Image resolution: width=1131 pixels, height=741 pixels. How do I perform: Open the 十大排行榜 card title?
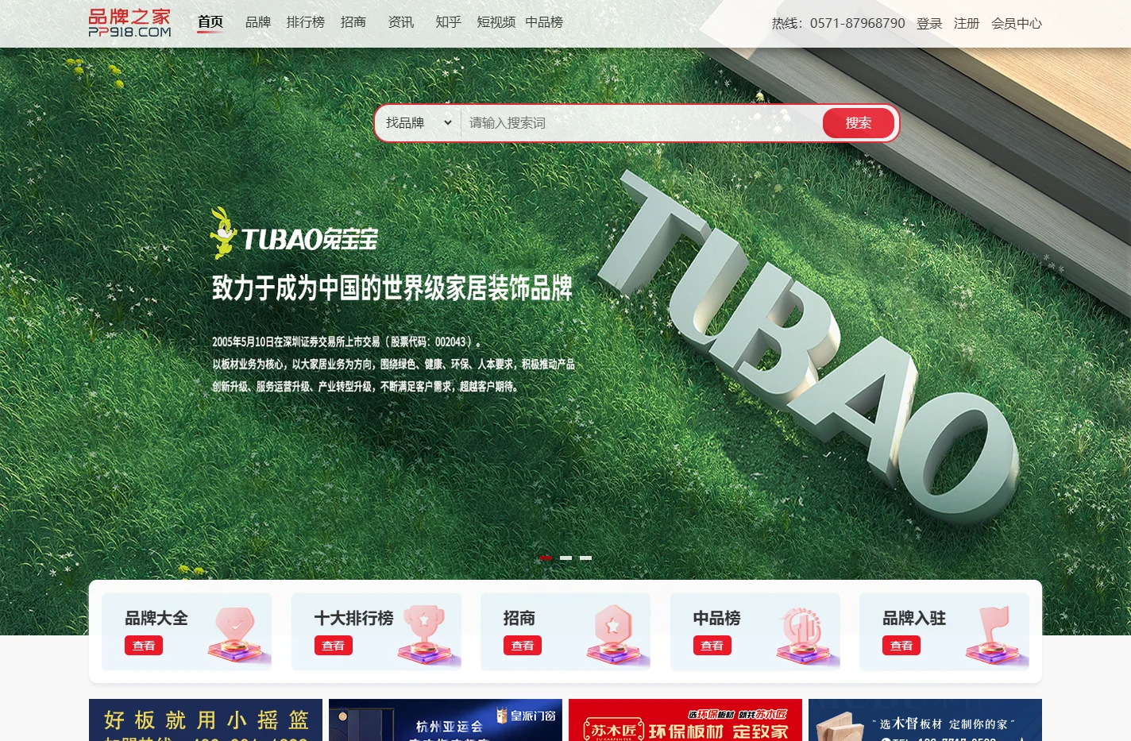(353, 618)
